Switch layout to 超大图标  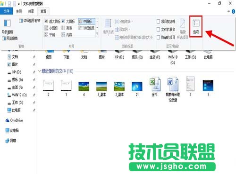point(52,21)
